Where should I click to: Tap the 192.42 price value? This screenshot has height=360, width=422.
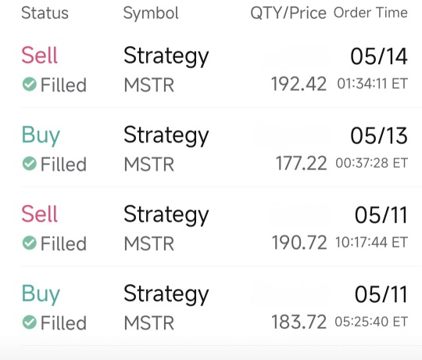(x=299, y=84)
